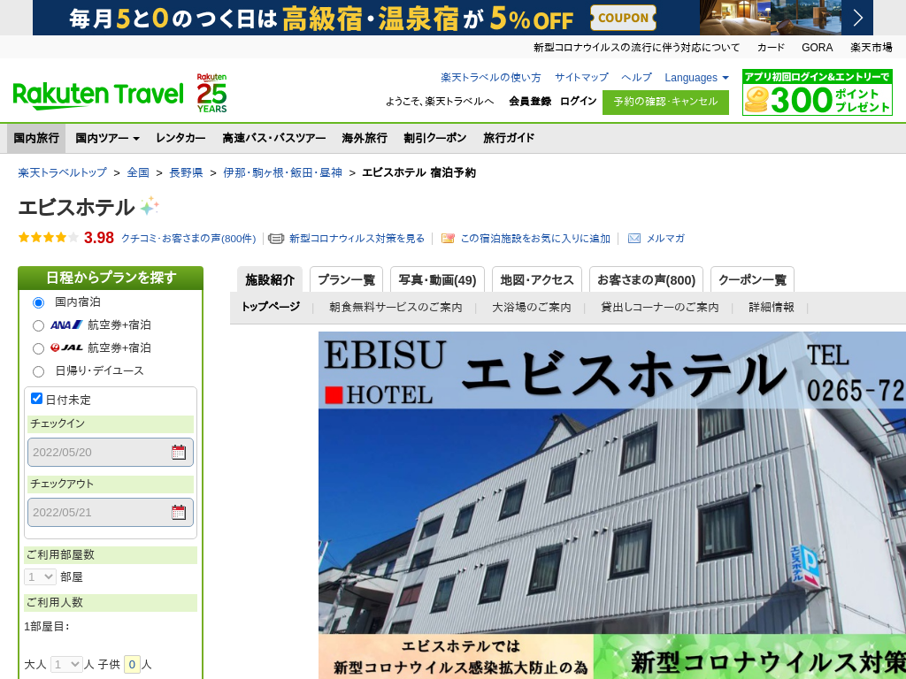The image size is (906, 679).
Task: Select the ANA 航空券+宿泊 option
Action: coord(39,325)
